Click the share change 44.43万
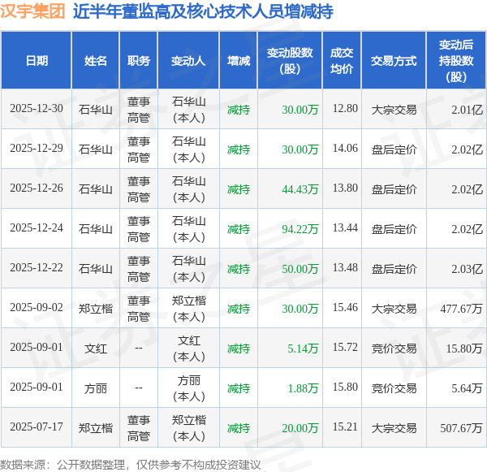 tap(300, 189)
